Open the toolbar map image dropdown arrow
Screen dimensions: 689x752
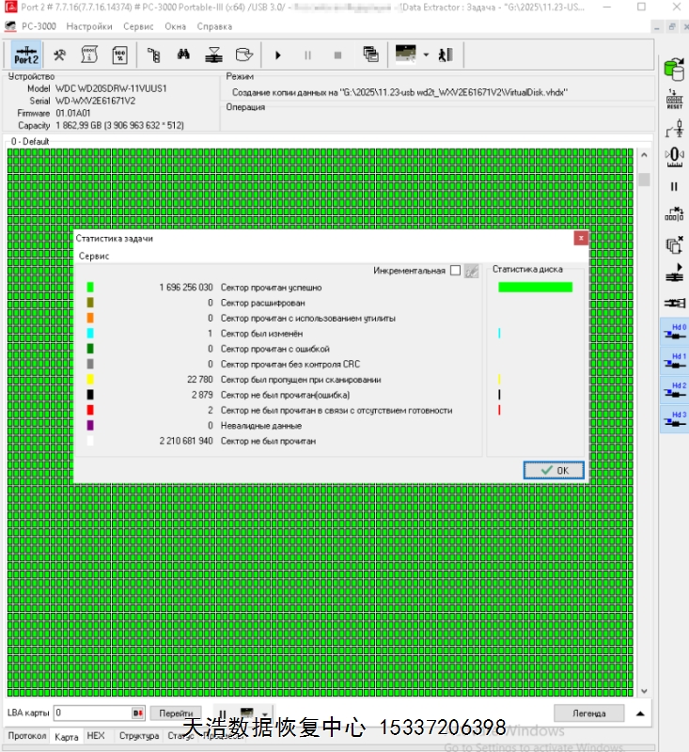pos(426,55)
